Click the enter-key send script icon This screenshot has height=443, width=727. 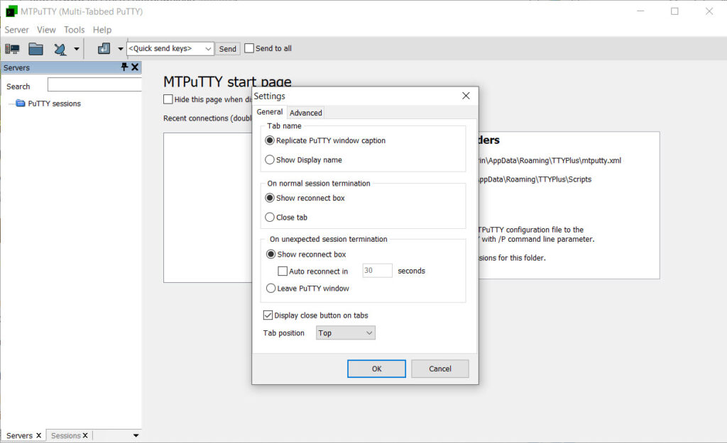coord(104,49)
